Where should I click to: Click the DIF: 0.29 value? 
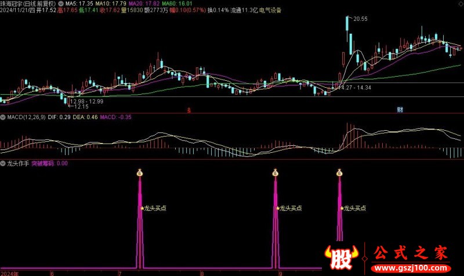59,117
